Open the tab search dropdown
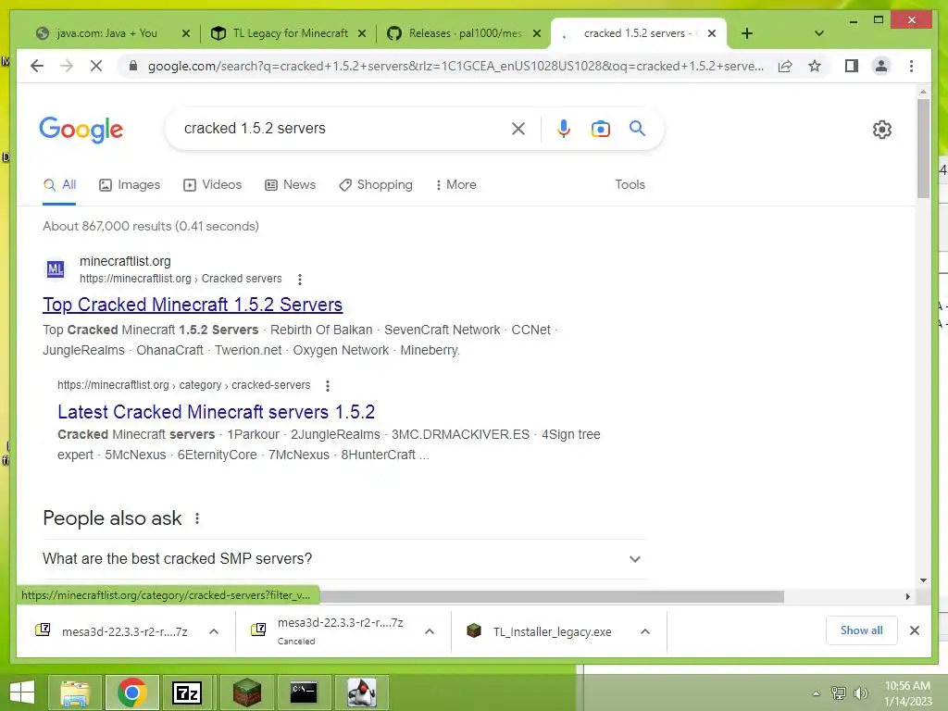The image size is (948, 711). coord(818,33)
